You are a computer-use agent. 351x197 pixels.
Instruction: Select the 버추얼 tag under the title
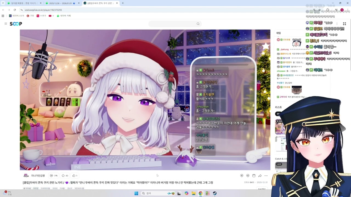pyautogui.click(x=36, y=188)
